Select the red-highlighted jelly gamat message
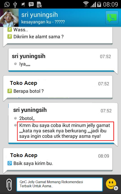121x194 pixels. coord(65,131)
